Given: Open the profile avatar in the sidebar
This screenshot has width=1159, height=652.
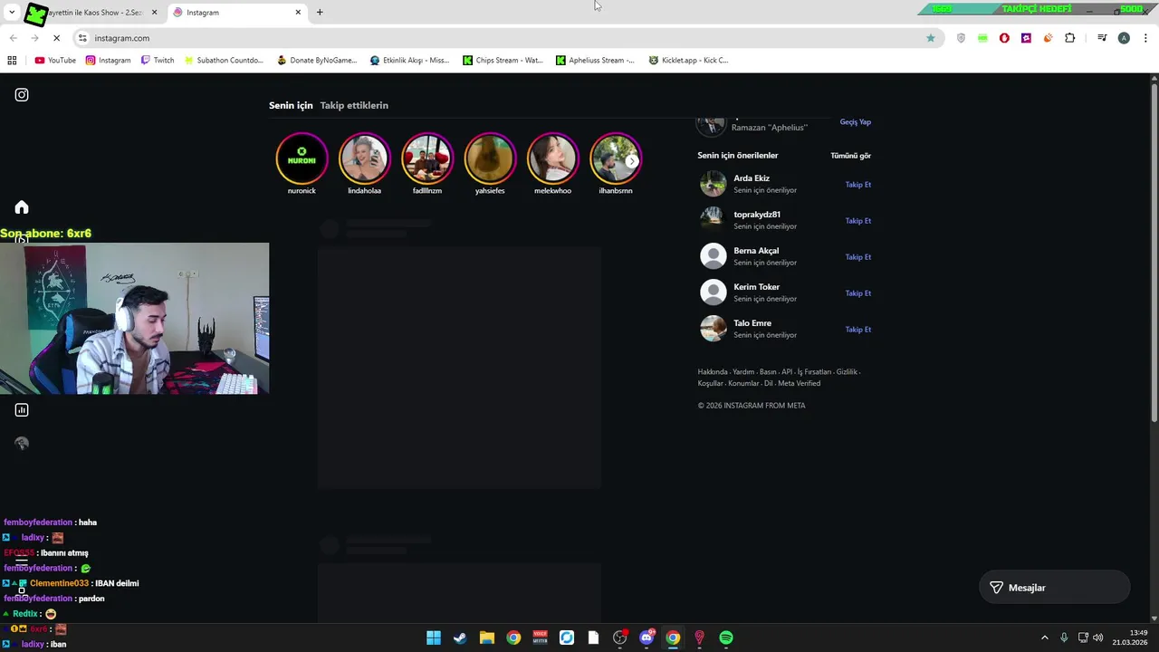Looking at the screenshot, I should (22, 443).
